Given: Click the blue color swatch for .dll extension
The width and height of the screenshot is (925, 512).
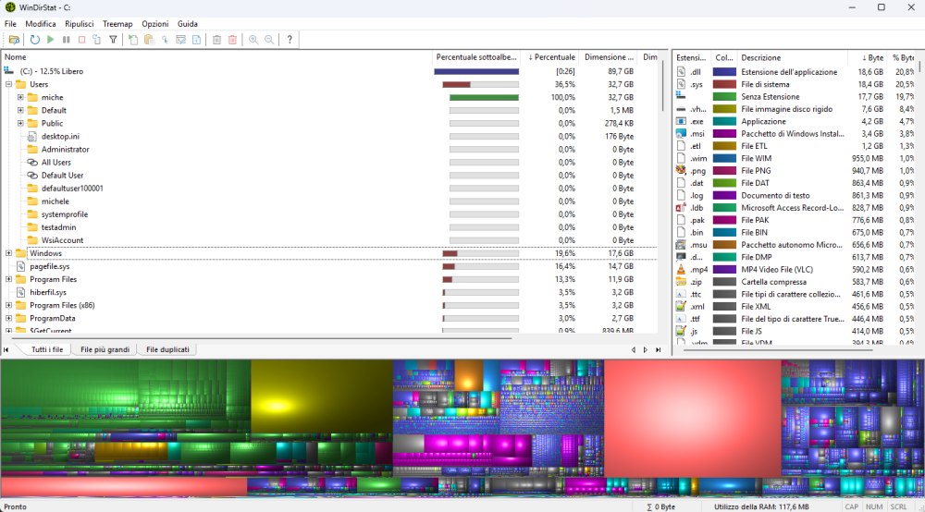Looking at the screenshot, I should click(x=724, y=71).
